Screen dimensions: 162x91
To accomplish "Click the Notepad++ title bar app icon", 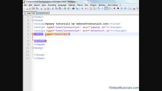I will 24,2.
